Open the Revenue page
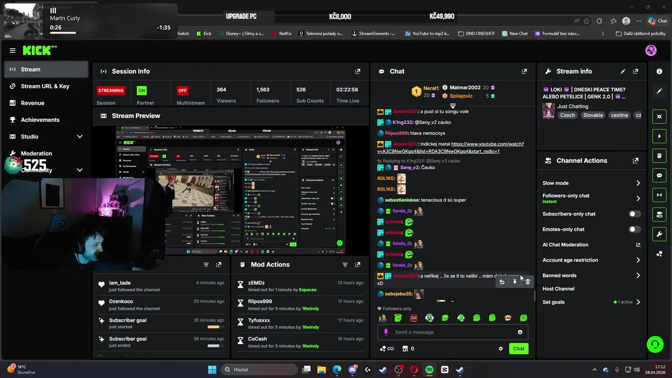This screenshot has height=378, width=672. pos(46,103)
